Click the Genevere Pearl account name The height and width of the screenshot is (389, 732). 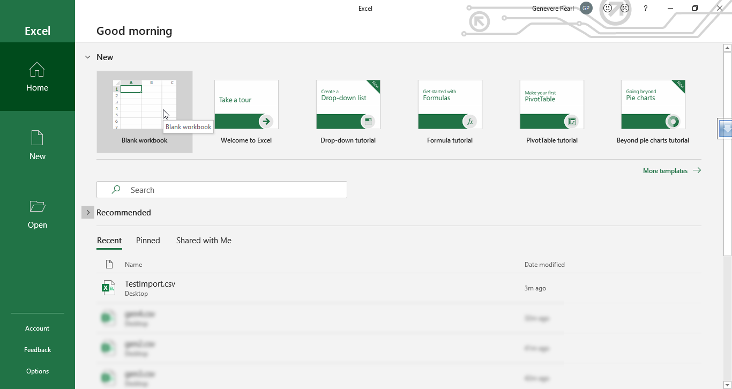pyautogui.click(x=553, y=8)
